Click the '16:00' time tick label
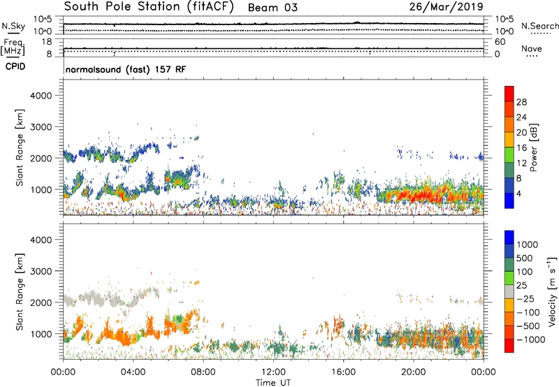 (343, 372)
